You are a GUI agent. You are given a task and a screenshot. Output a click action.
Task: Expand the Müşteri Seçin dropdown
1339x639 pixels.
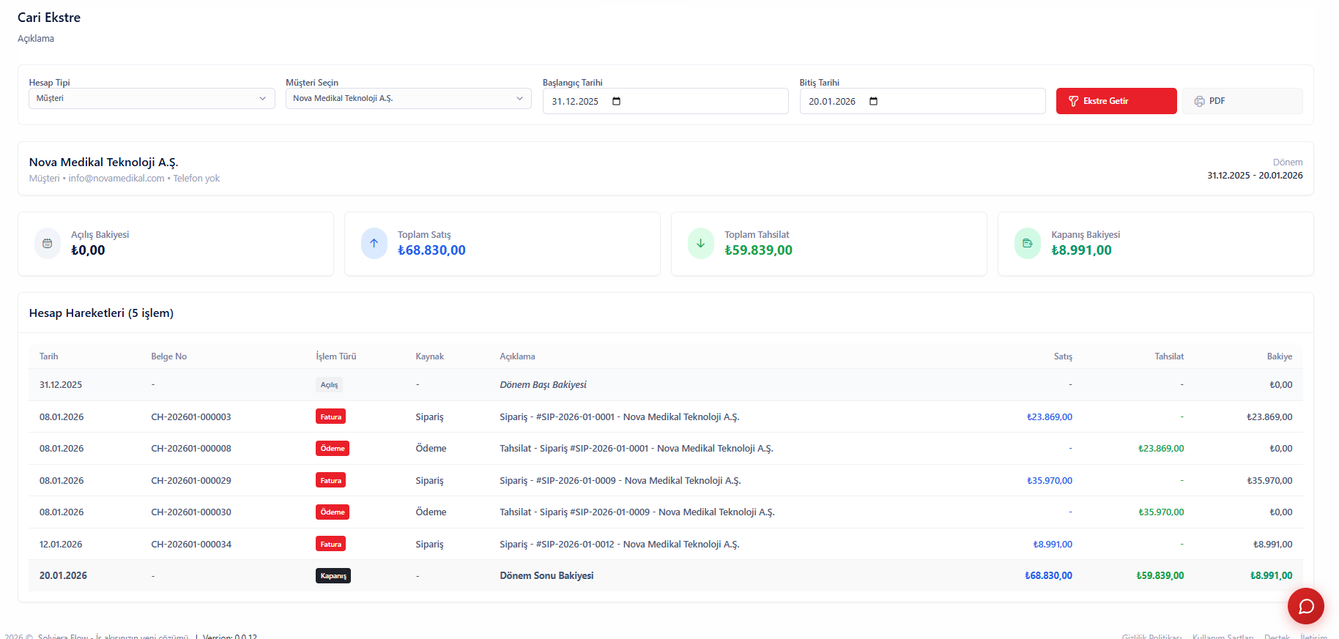tap(408, 98)
